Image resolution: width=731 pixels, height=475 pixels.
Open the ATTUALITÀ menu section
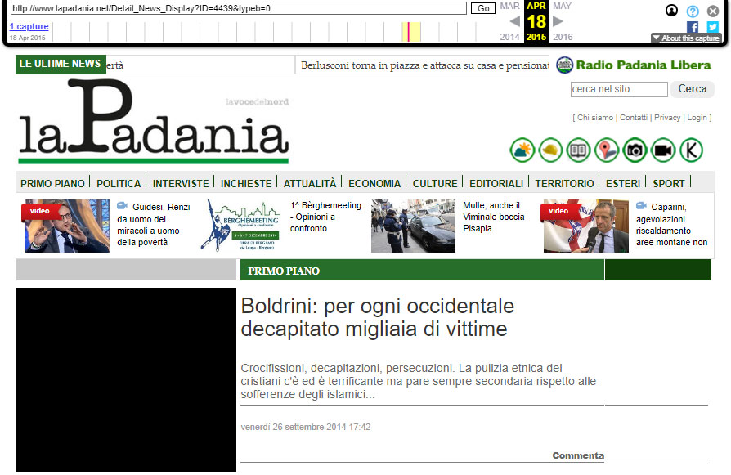[310, 184]
